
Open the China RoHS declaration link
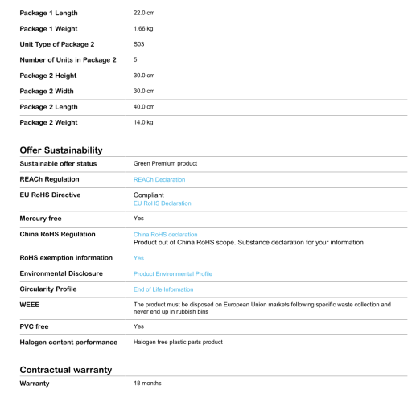[165, 235]
